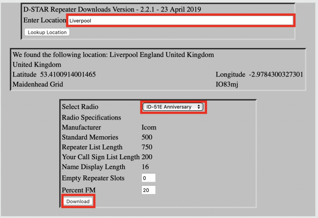
Task: Click the Standard Memories value 500
Action: coord(147,137)
